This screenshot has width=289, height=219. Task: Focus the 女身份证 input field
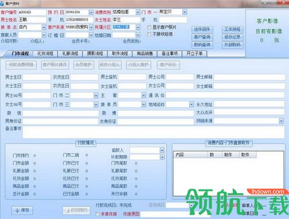point(155,122)
